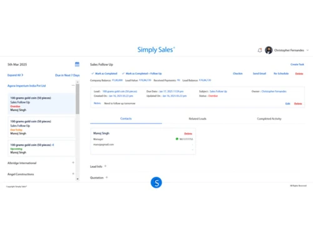Click the blue S chat bubble icon
The image size is (313, 235).
(x=156, y=182)
